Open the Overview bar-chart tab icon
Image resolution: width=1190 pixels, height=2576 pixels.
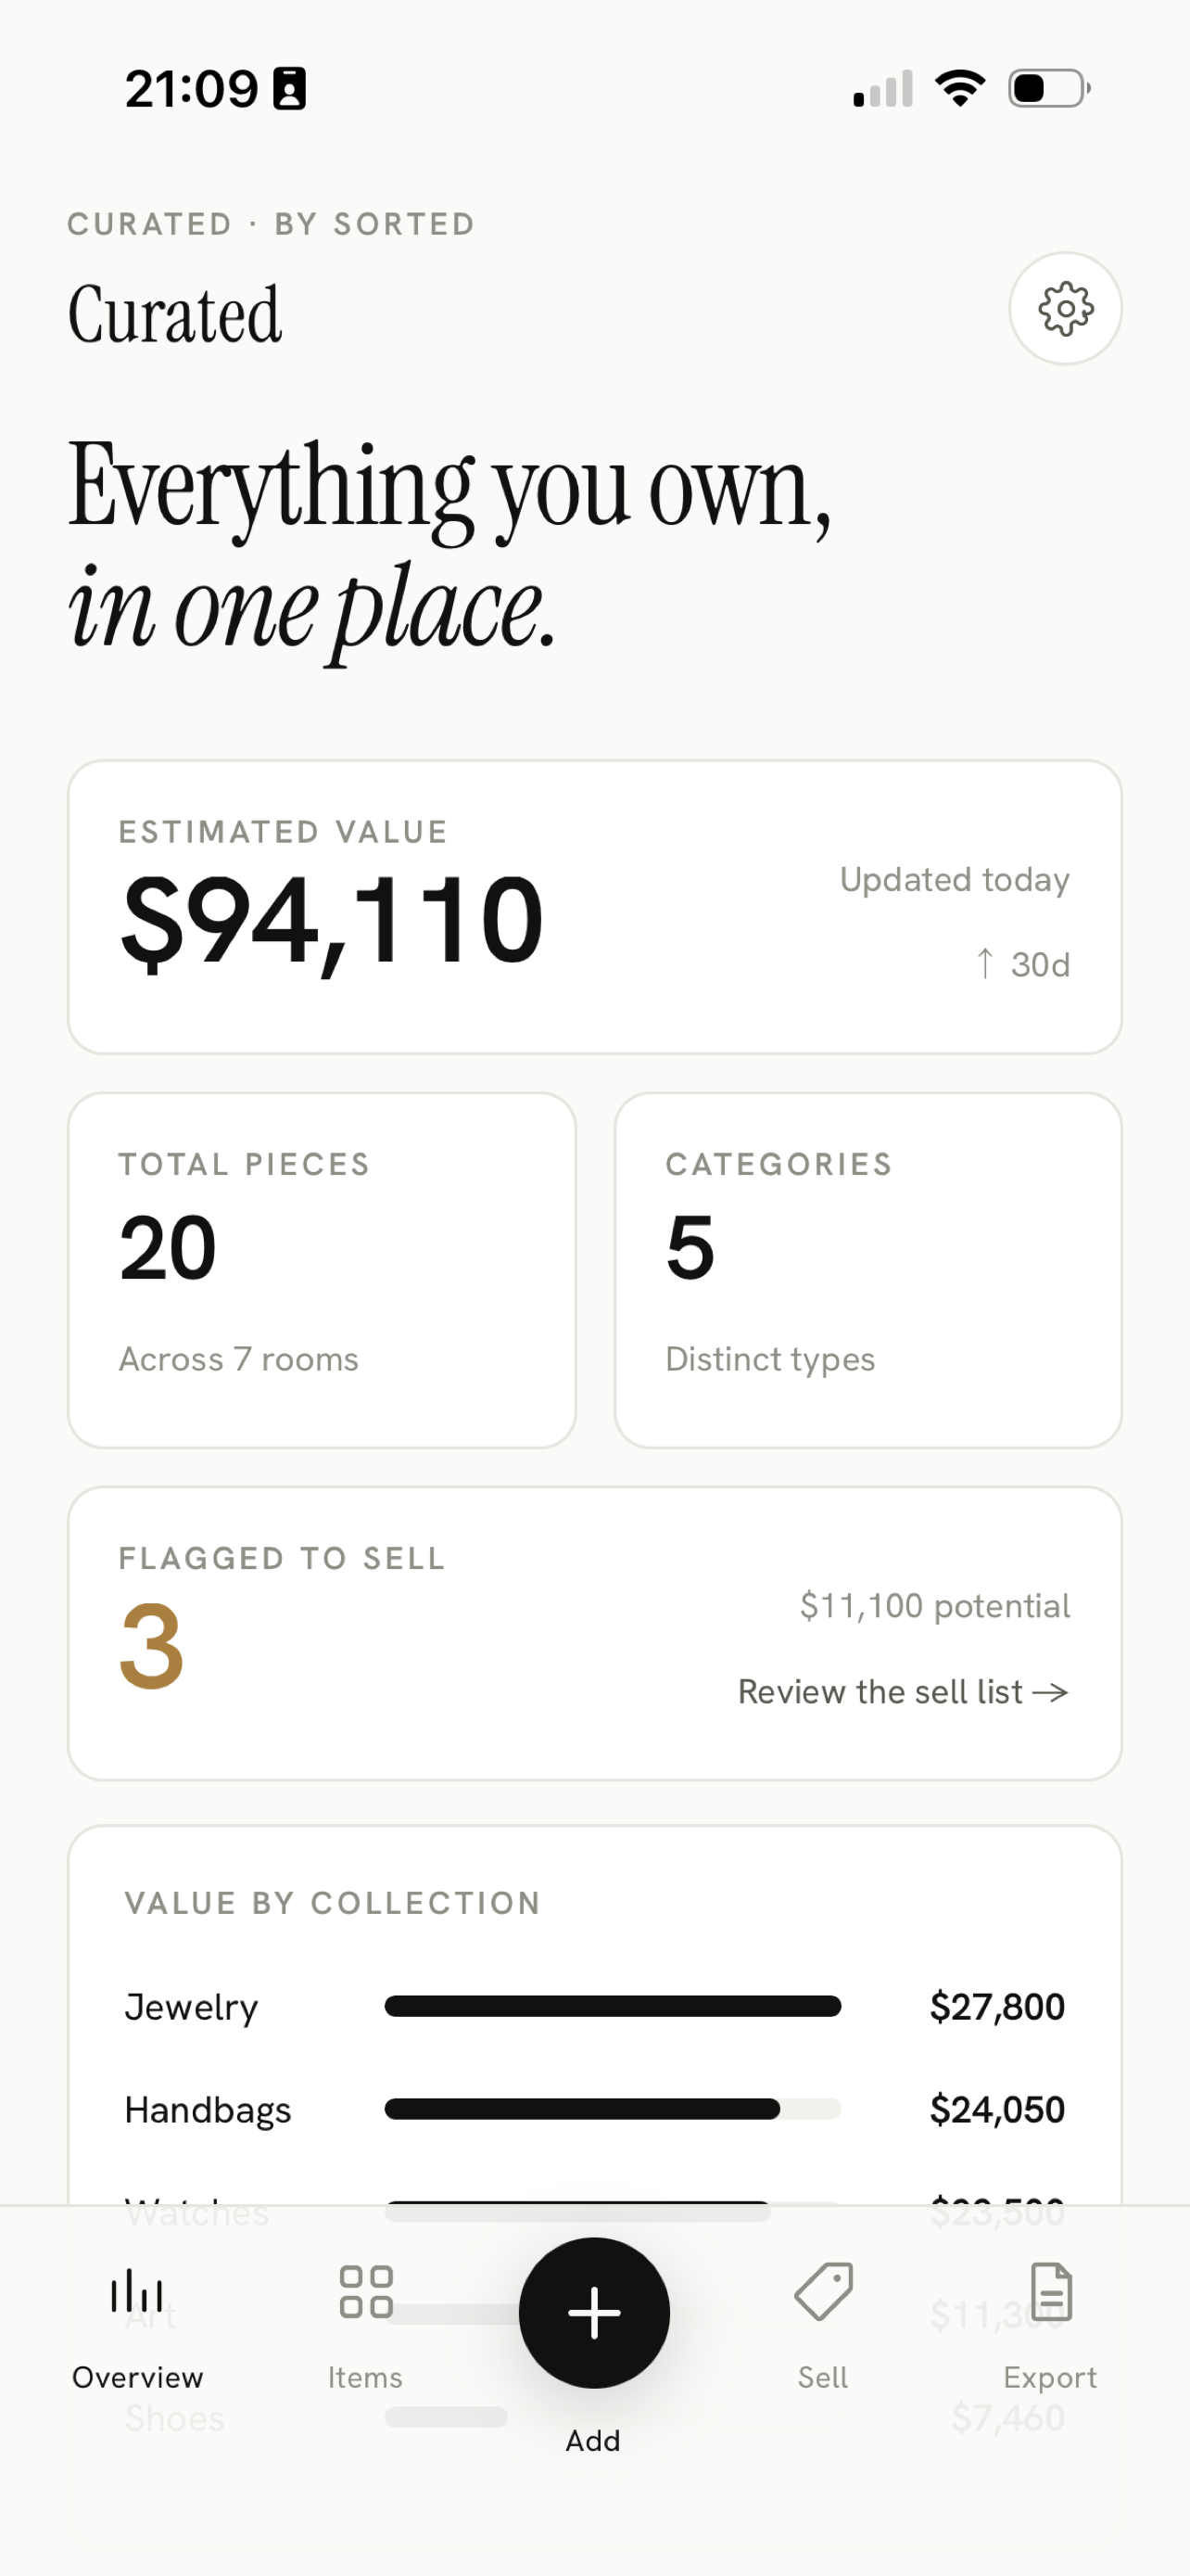137,2291
